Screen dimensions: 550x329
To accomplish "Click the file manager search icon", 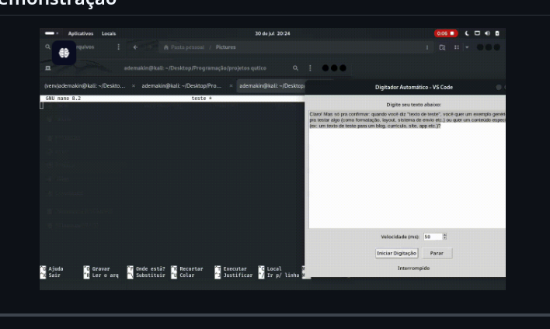I will [x=48, y=47].
